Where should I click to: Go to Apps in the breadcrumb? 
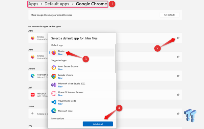coord(33,4)
